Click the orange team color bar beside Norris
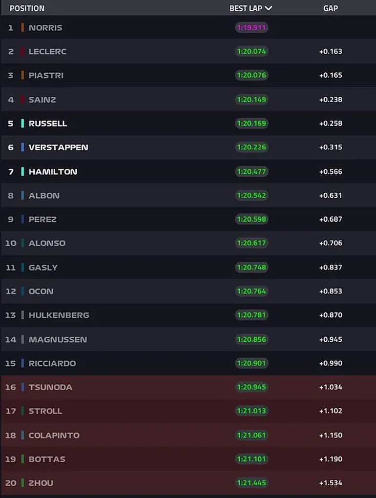 (22, 28)
